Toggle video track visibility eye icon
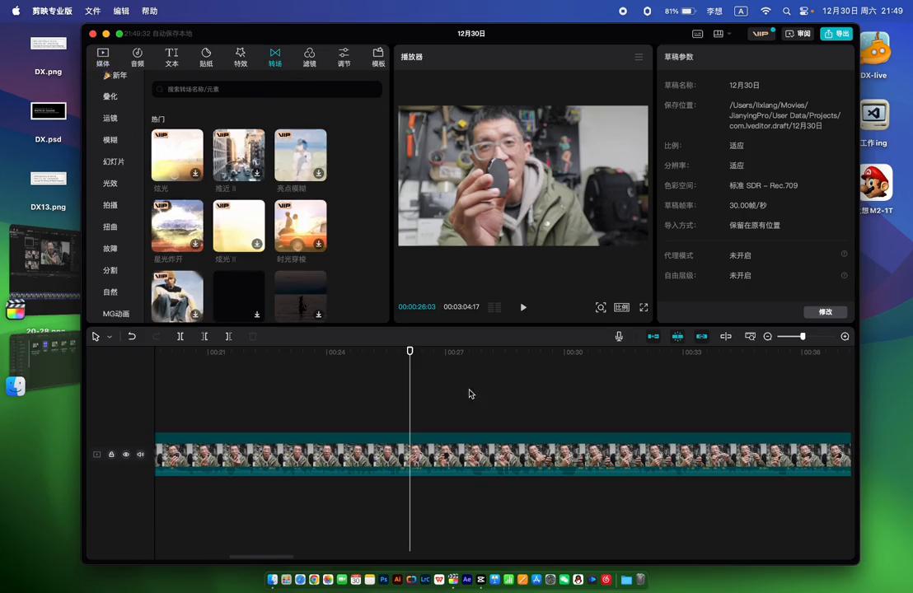913x593 pixels. point(126,455)
